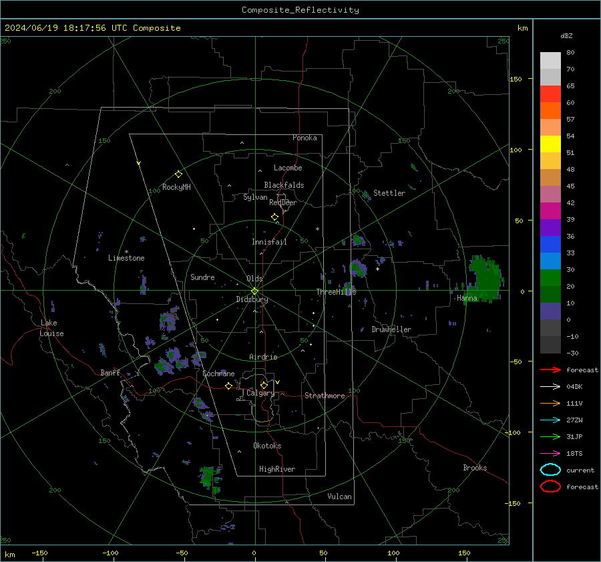Click the Okotoks label
Image resolution: width=601 pixels, height=562 pixels.
pos(267,446)
